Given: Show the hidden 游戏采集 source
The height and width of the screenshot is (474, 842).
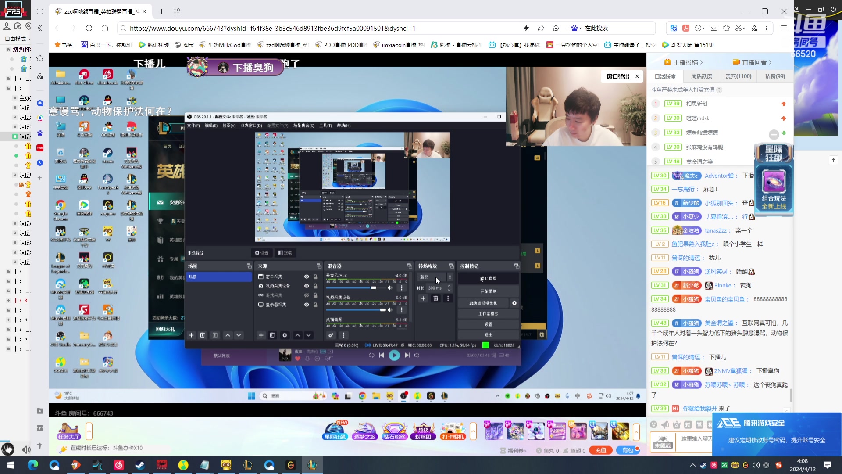Looking at the screenshot, I should (307, 295).
